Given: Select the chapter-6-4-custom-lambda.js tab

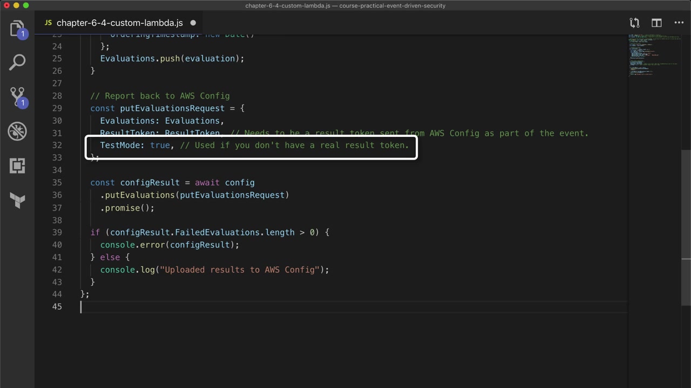Looking at the screenshot, I should click(x=119, y=23).
